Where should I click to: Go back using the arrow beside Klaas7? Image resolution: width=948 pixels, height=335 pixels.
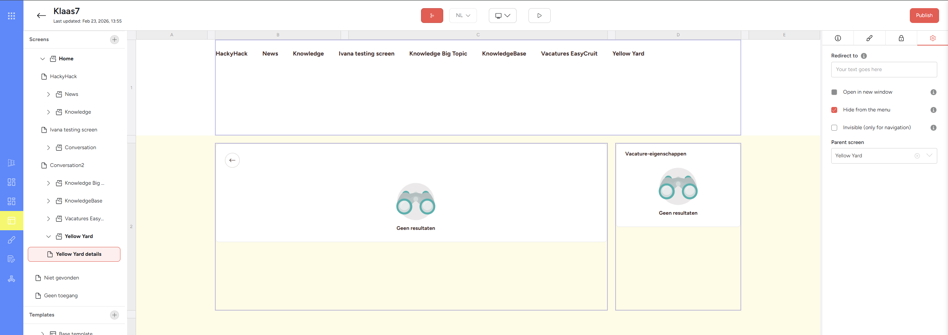pyautogui.click(x=41, y=16)
